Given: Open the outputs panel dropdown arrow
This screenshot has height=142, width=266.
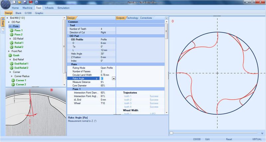Looking at the screenshot, I should (x=167, y=18).
